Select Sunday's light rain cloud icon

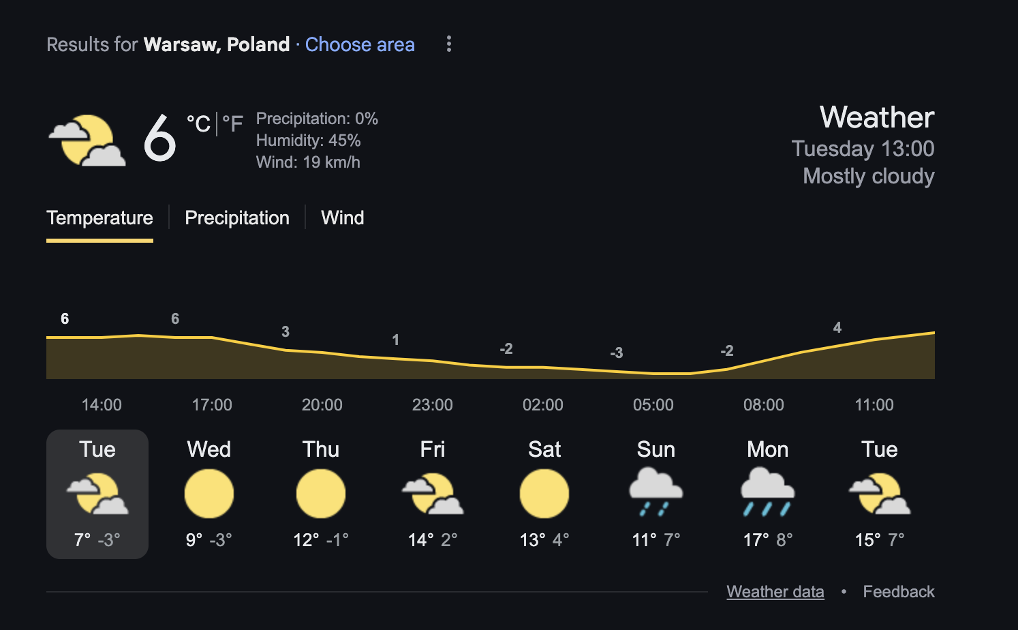click(655, 492)
